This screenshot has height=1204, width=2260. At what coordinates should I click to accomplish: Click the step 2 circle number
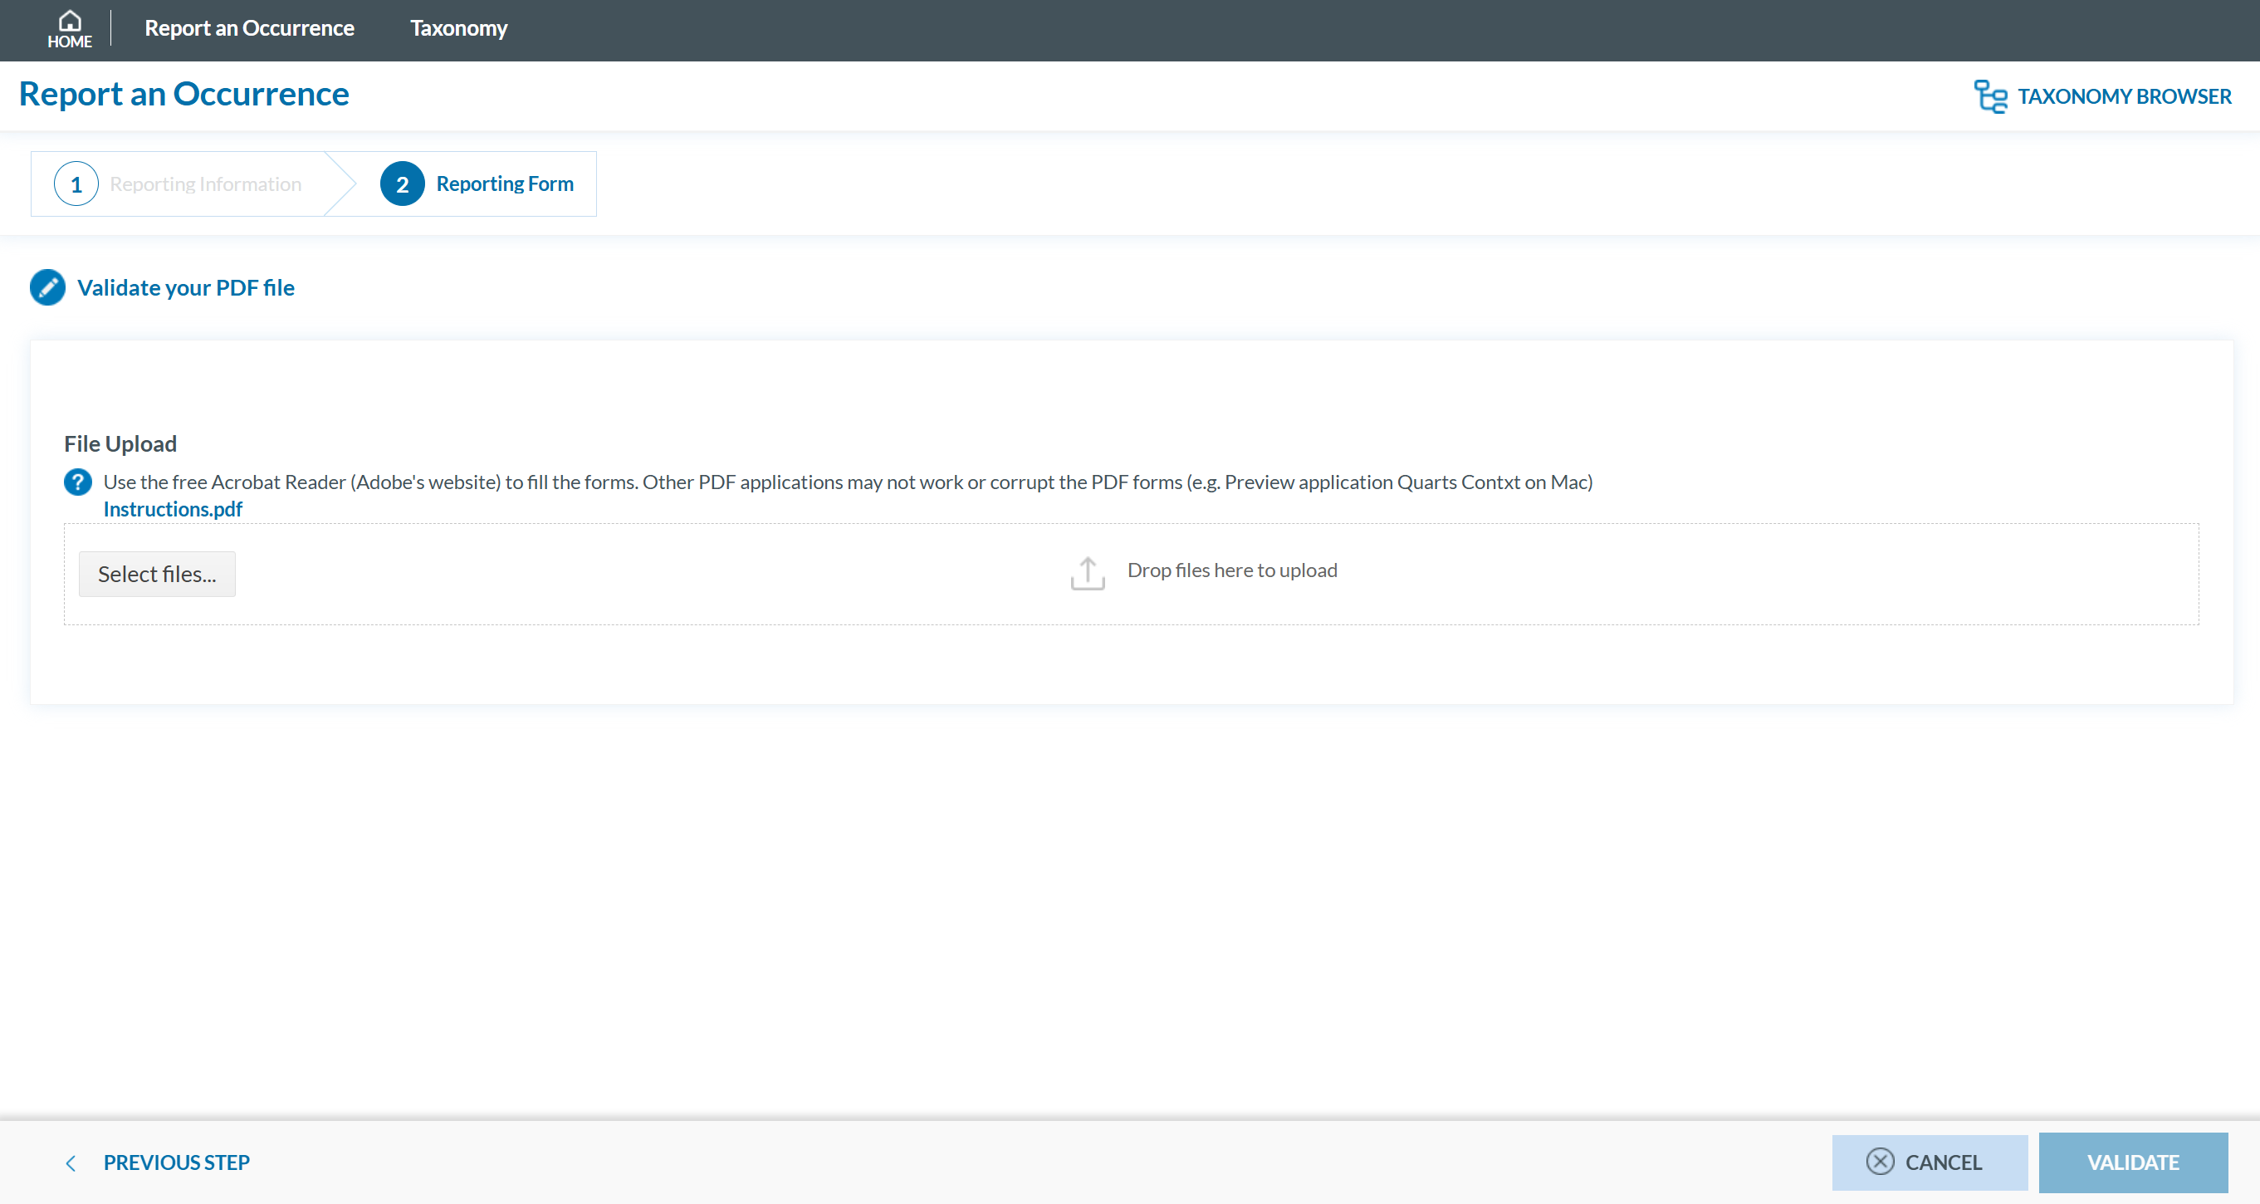(402, 184)
